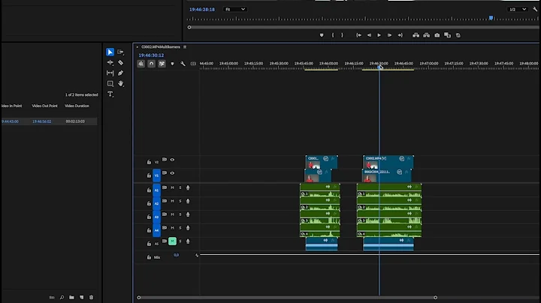Open comparison view in monitor
The image size is (541, 303).
[448, 35]
